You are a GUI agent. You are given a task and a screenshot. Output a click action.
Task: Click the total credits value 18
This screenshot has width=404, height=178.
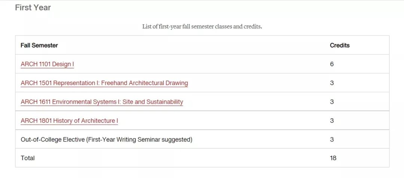[333, 158]
